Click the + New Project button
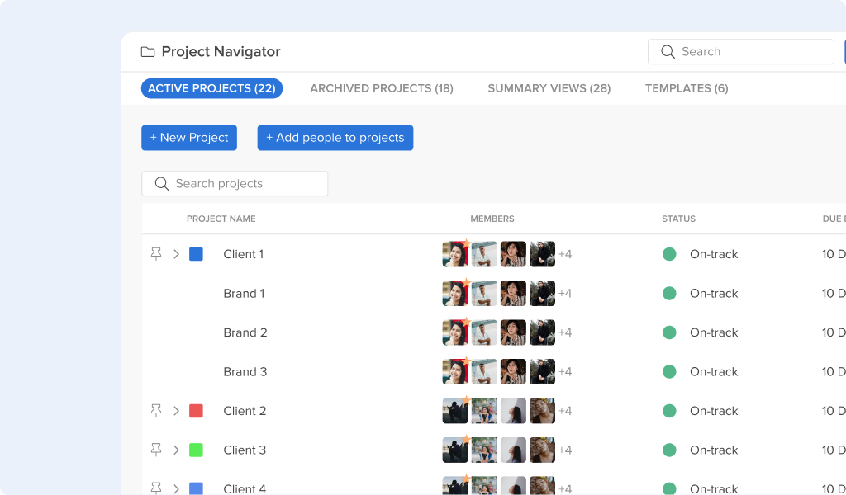The width and height of the screenshot is (846, 495). point(189,138)
